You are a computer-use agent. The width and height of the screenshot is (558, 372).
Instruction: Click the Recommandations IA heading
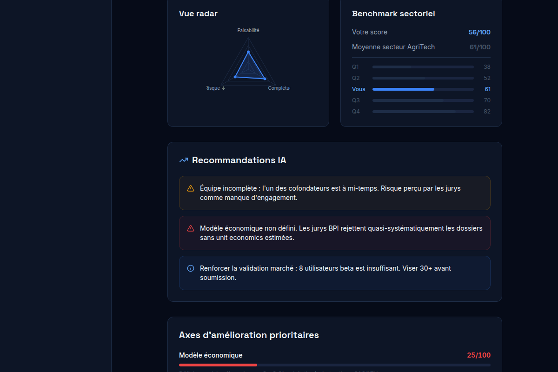click(x=239, y=160)
